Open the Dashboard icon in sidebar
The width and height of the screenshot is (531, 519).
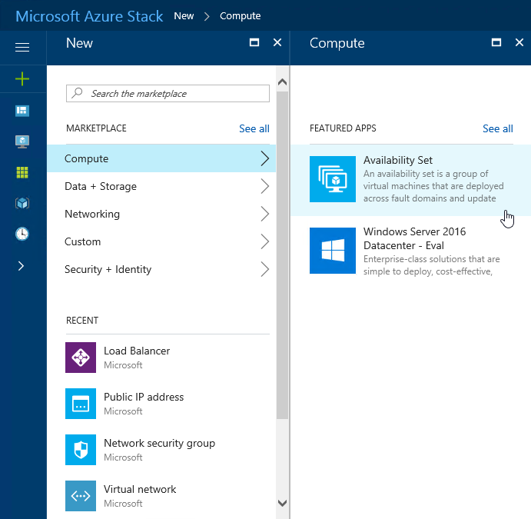22,111
